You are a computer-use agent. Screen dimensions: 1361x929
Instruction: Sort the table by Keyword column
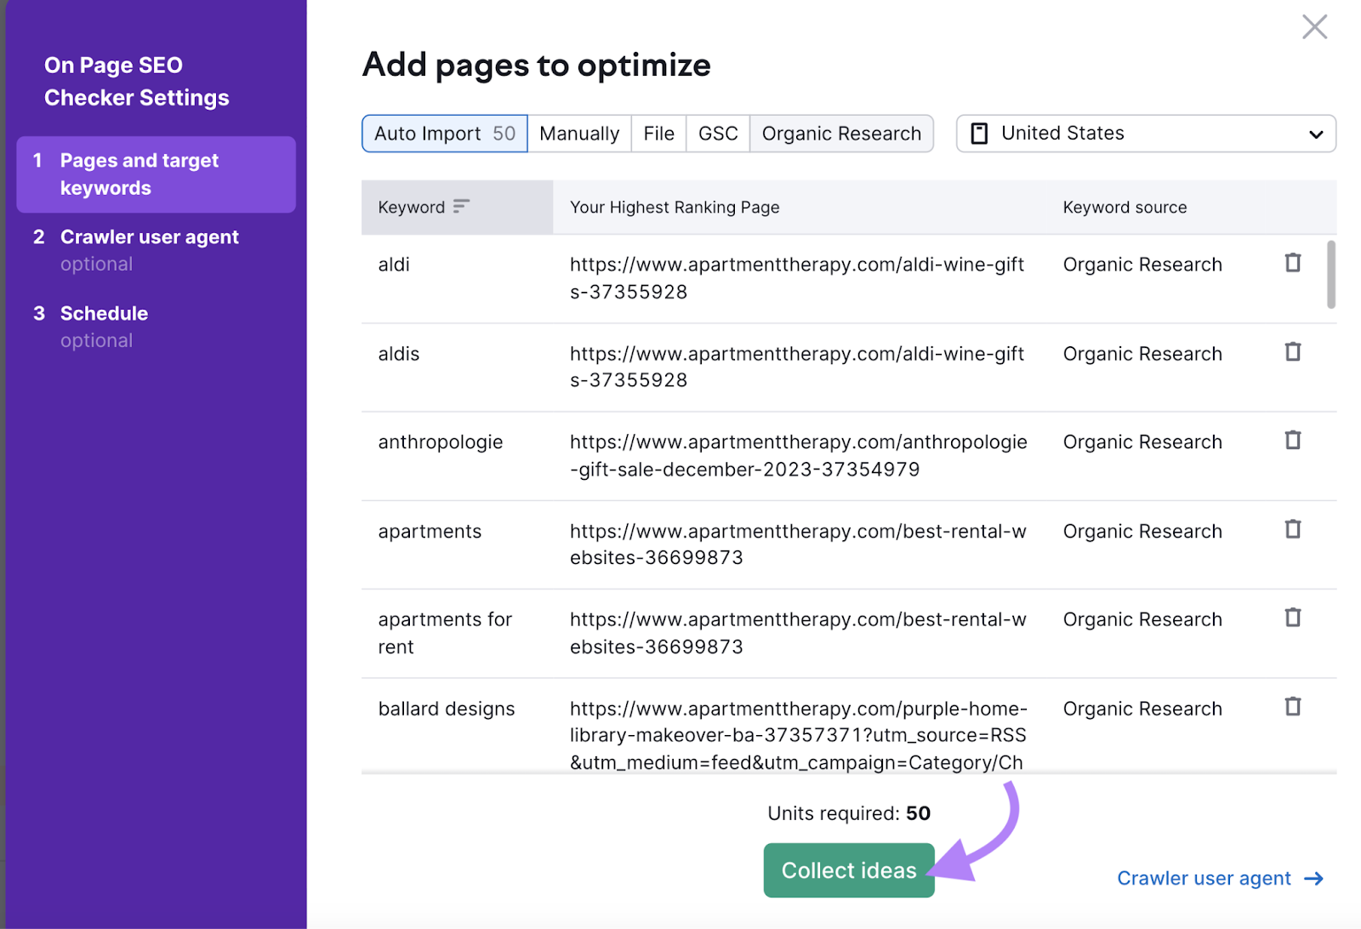click(461, 206)
